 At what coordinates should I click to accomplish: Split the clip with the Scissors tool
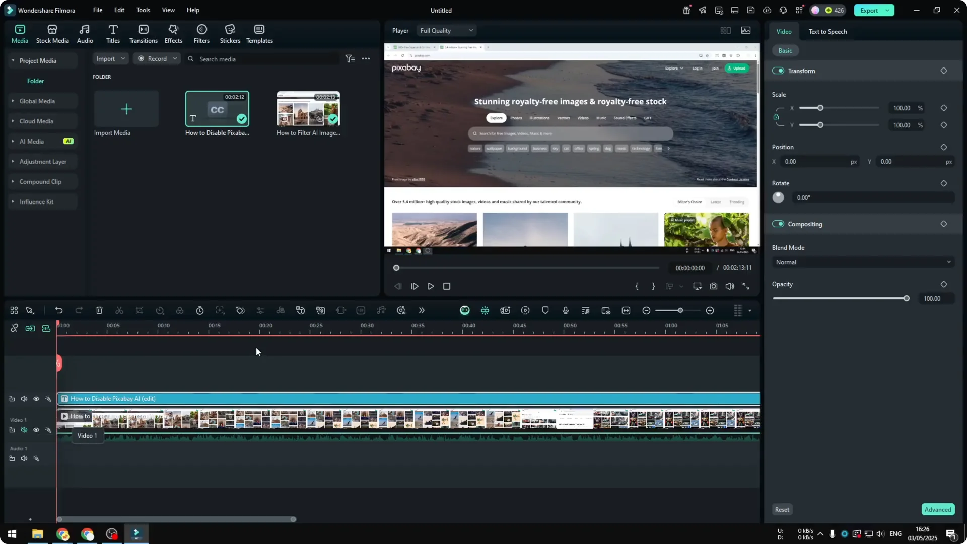119,310
